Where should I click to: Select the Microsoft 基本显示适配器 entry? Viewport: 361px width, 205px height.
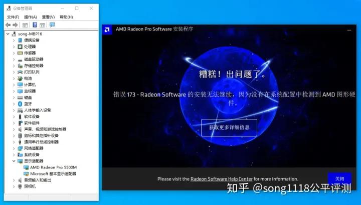53,174
